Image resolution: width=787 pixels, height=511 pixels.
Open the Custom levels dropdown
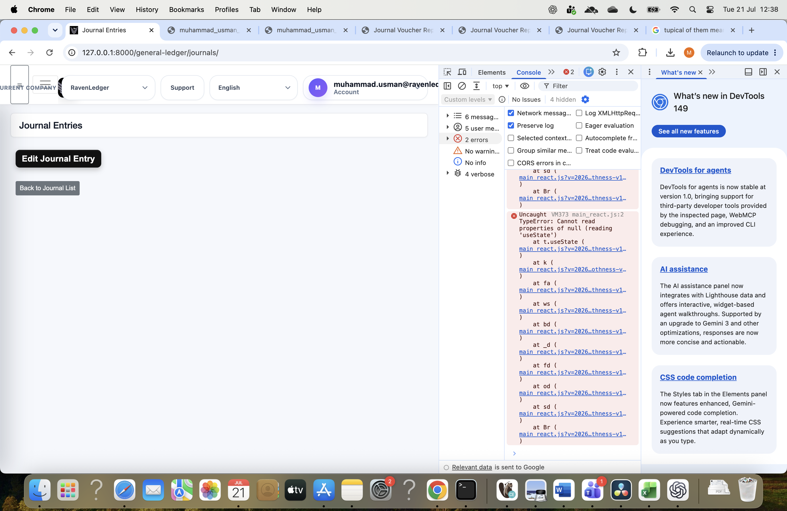(x=468, y=99)
